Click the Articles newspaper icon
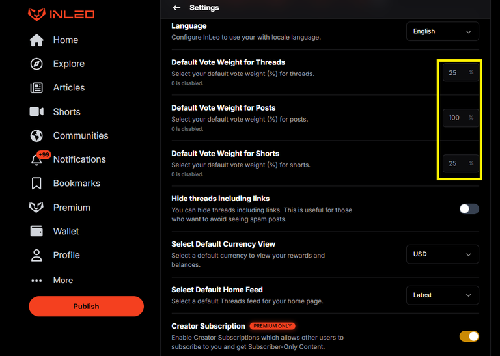 click(36, 88)
